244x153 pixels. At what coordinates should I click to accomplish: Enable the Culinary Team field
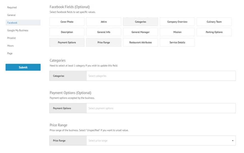[214, 22]
